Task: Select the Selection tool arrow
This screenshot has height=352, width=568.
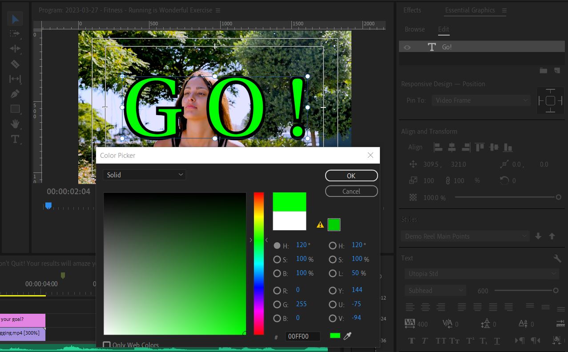Action: click(15, 19)
